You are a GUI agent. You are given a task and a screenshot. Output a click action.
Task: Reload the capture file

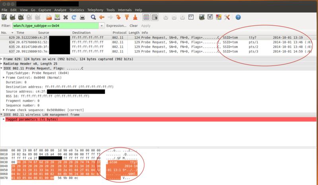[74, 17]
